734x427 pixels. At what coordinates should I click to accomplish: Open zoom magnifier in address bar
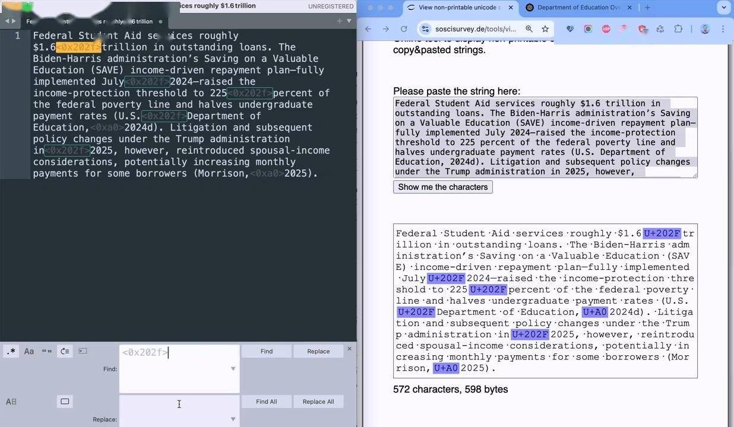click(x=529, y=28)
